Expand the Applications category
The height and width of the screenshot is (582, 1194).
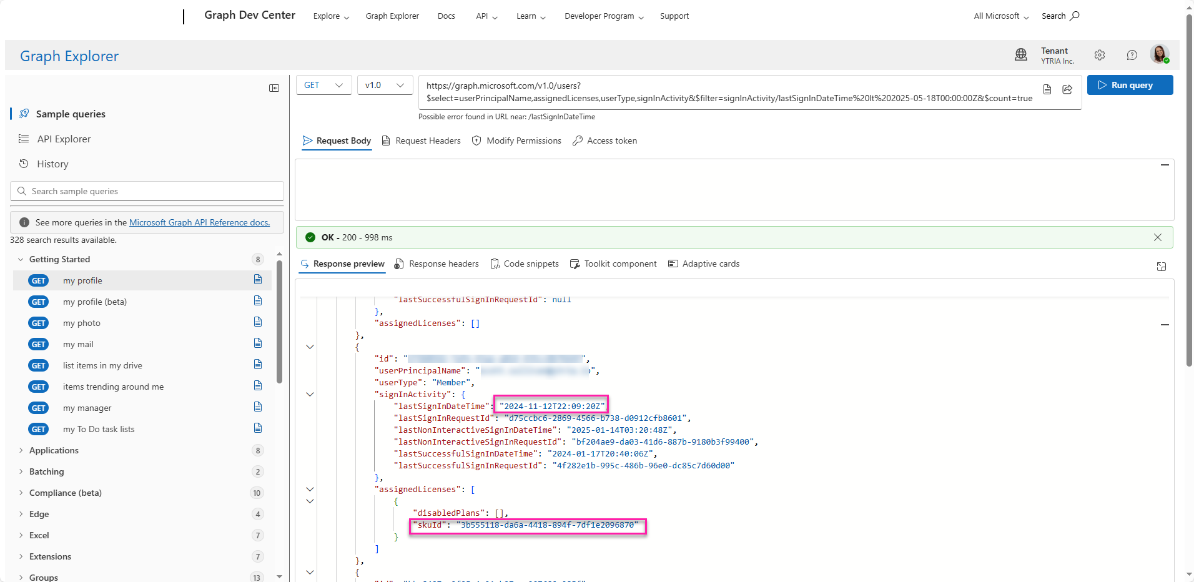pyautogui.click(x=21, y=450)
